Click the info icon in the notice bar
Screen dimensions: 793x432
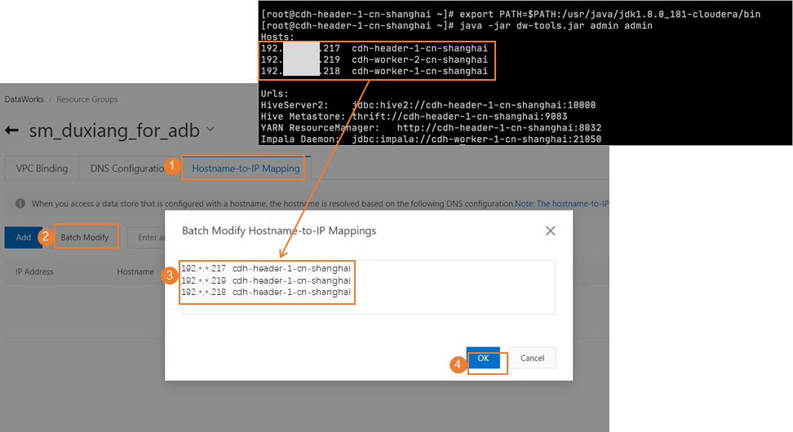point(20,204)
